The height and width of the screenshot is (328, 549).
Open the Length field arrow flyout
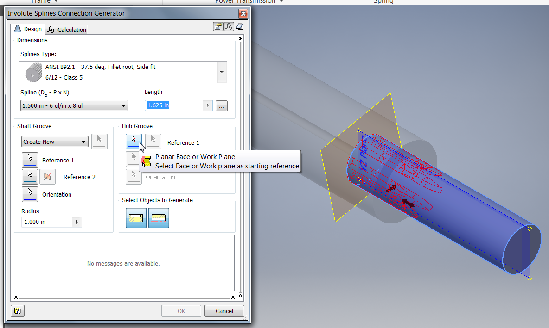click(208, 105)
